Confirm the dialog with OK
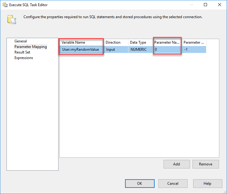 pos(140,184)
